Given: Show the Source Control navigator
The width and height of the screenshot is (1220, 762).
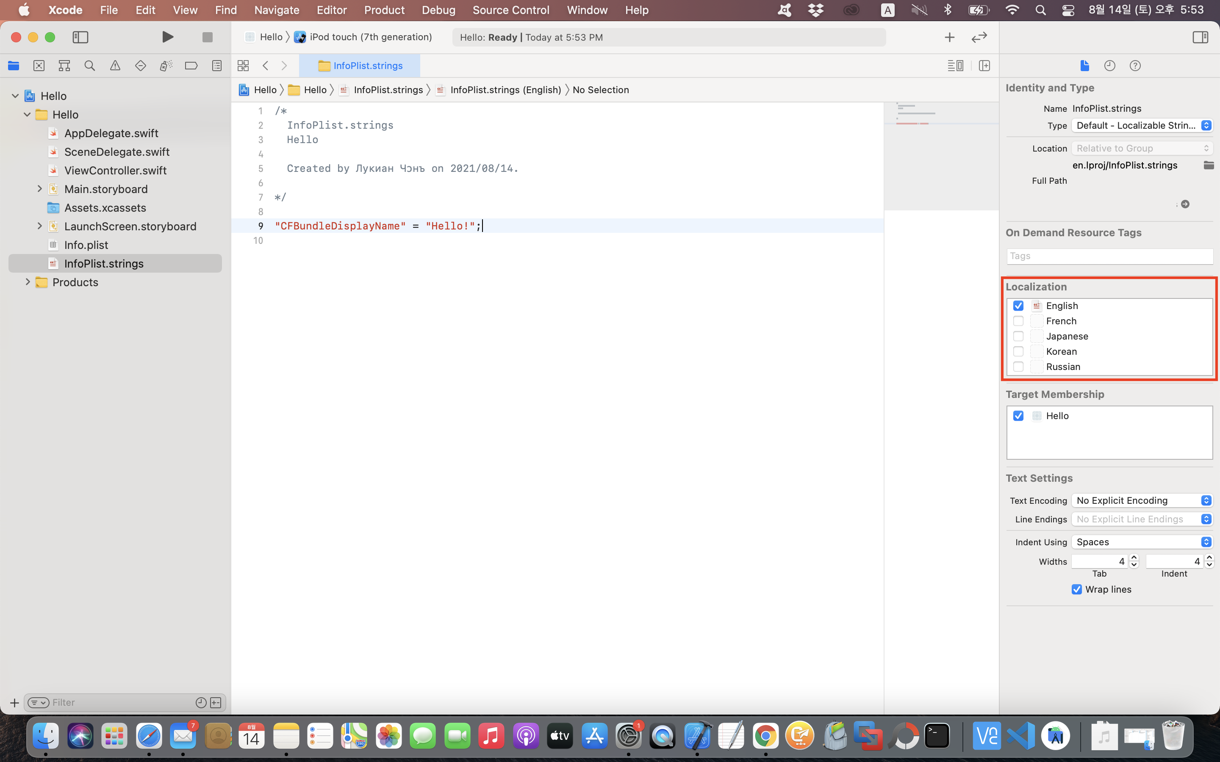Looking at the screenshot, I should coord(39,66).
